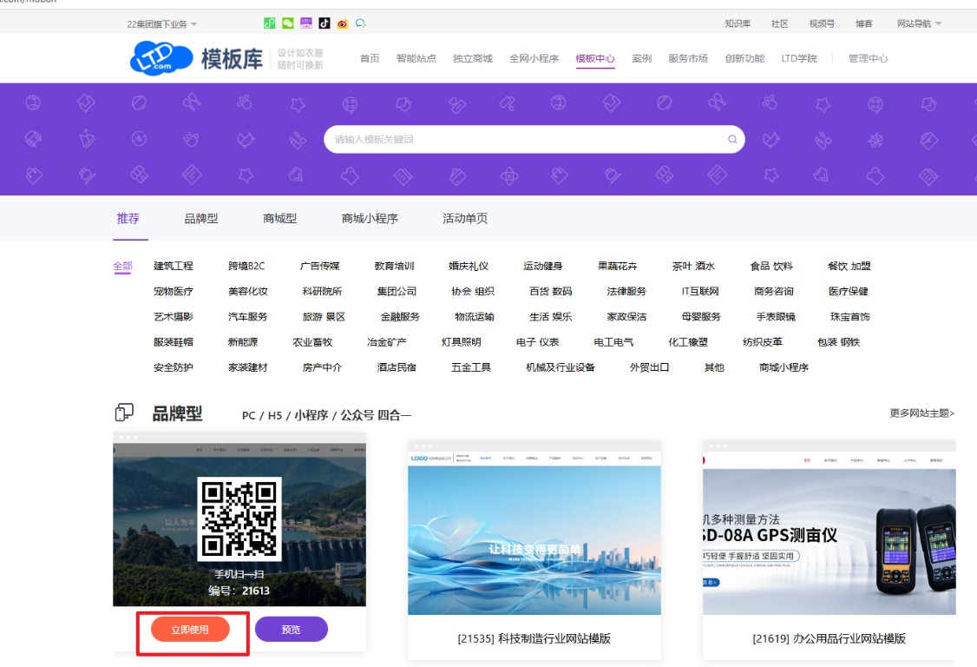Open 社区 in the top bar
The width and height of the screenshot is (977, 667).
[779, 23]
